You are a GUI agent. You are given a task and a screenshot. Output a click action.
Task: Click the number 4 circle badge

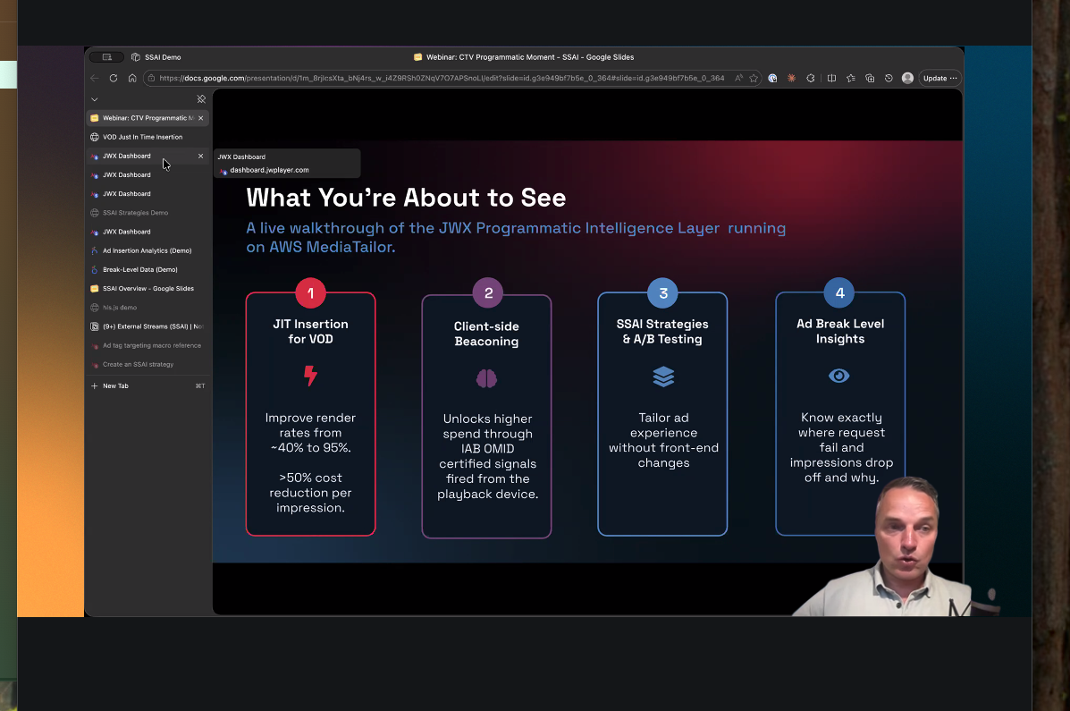(x=839, y=293)
